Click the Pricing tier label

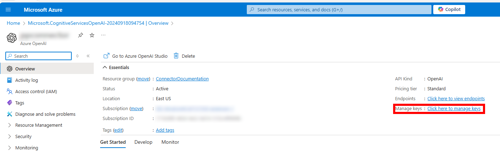(406, 89)
